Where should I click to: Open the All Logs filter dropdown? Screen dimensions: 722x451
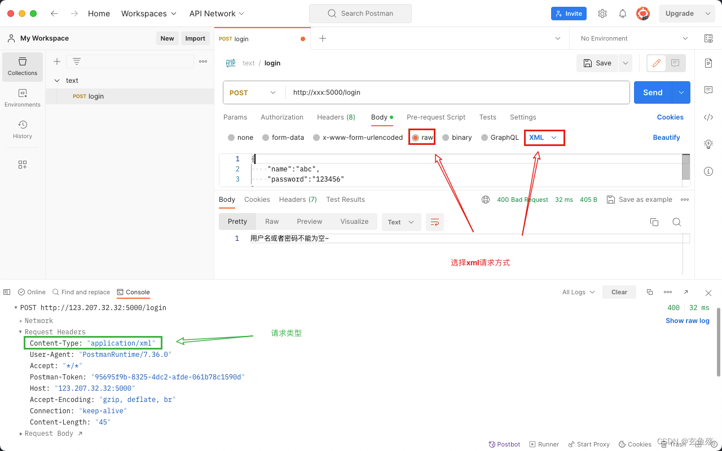coord(579,292)
